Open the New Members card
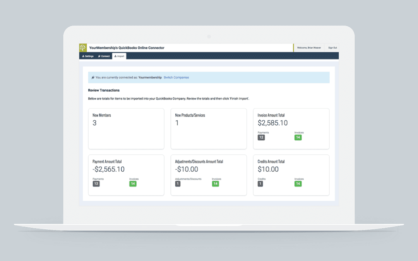The width and height of the screenshot is (418, 261). 126,129
